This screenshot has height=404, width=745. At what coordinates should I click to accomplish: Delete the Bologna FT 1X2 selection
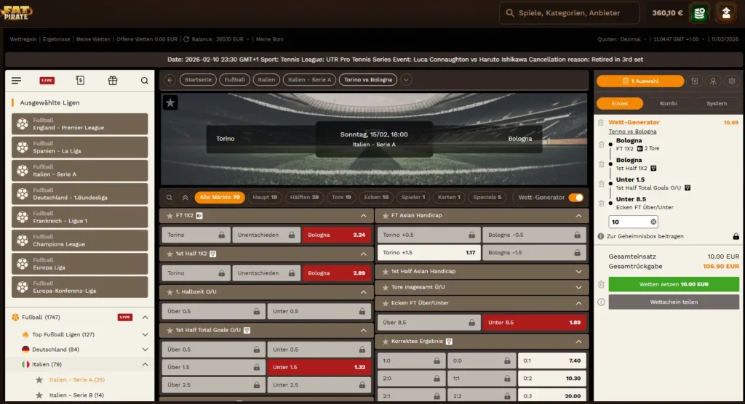[x=601, y=145]
